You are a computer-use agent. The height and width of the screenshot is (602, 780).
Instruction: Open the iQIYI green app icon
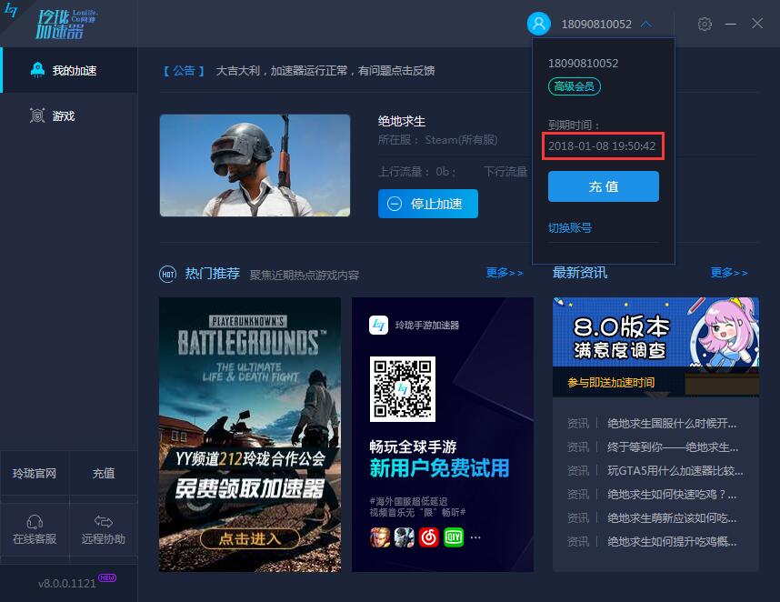click(x=452, y=536)
